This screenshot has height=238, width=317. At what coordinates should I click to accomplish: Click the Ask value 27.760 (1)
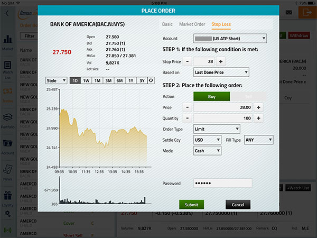click(x=115, y=50)
